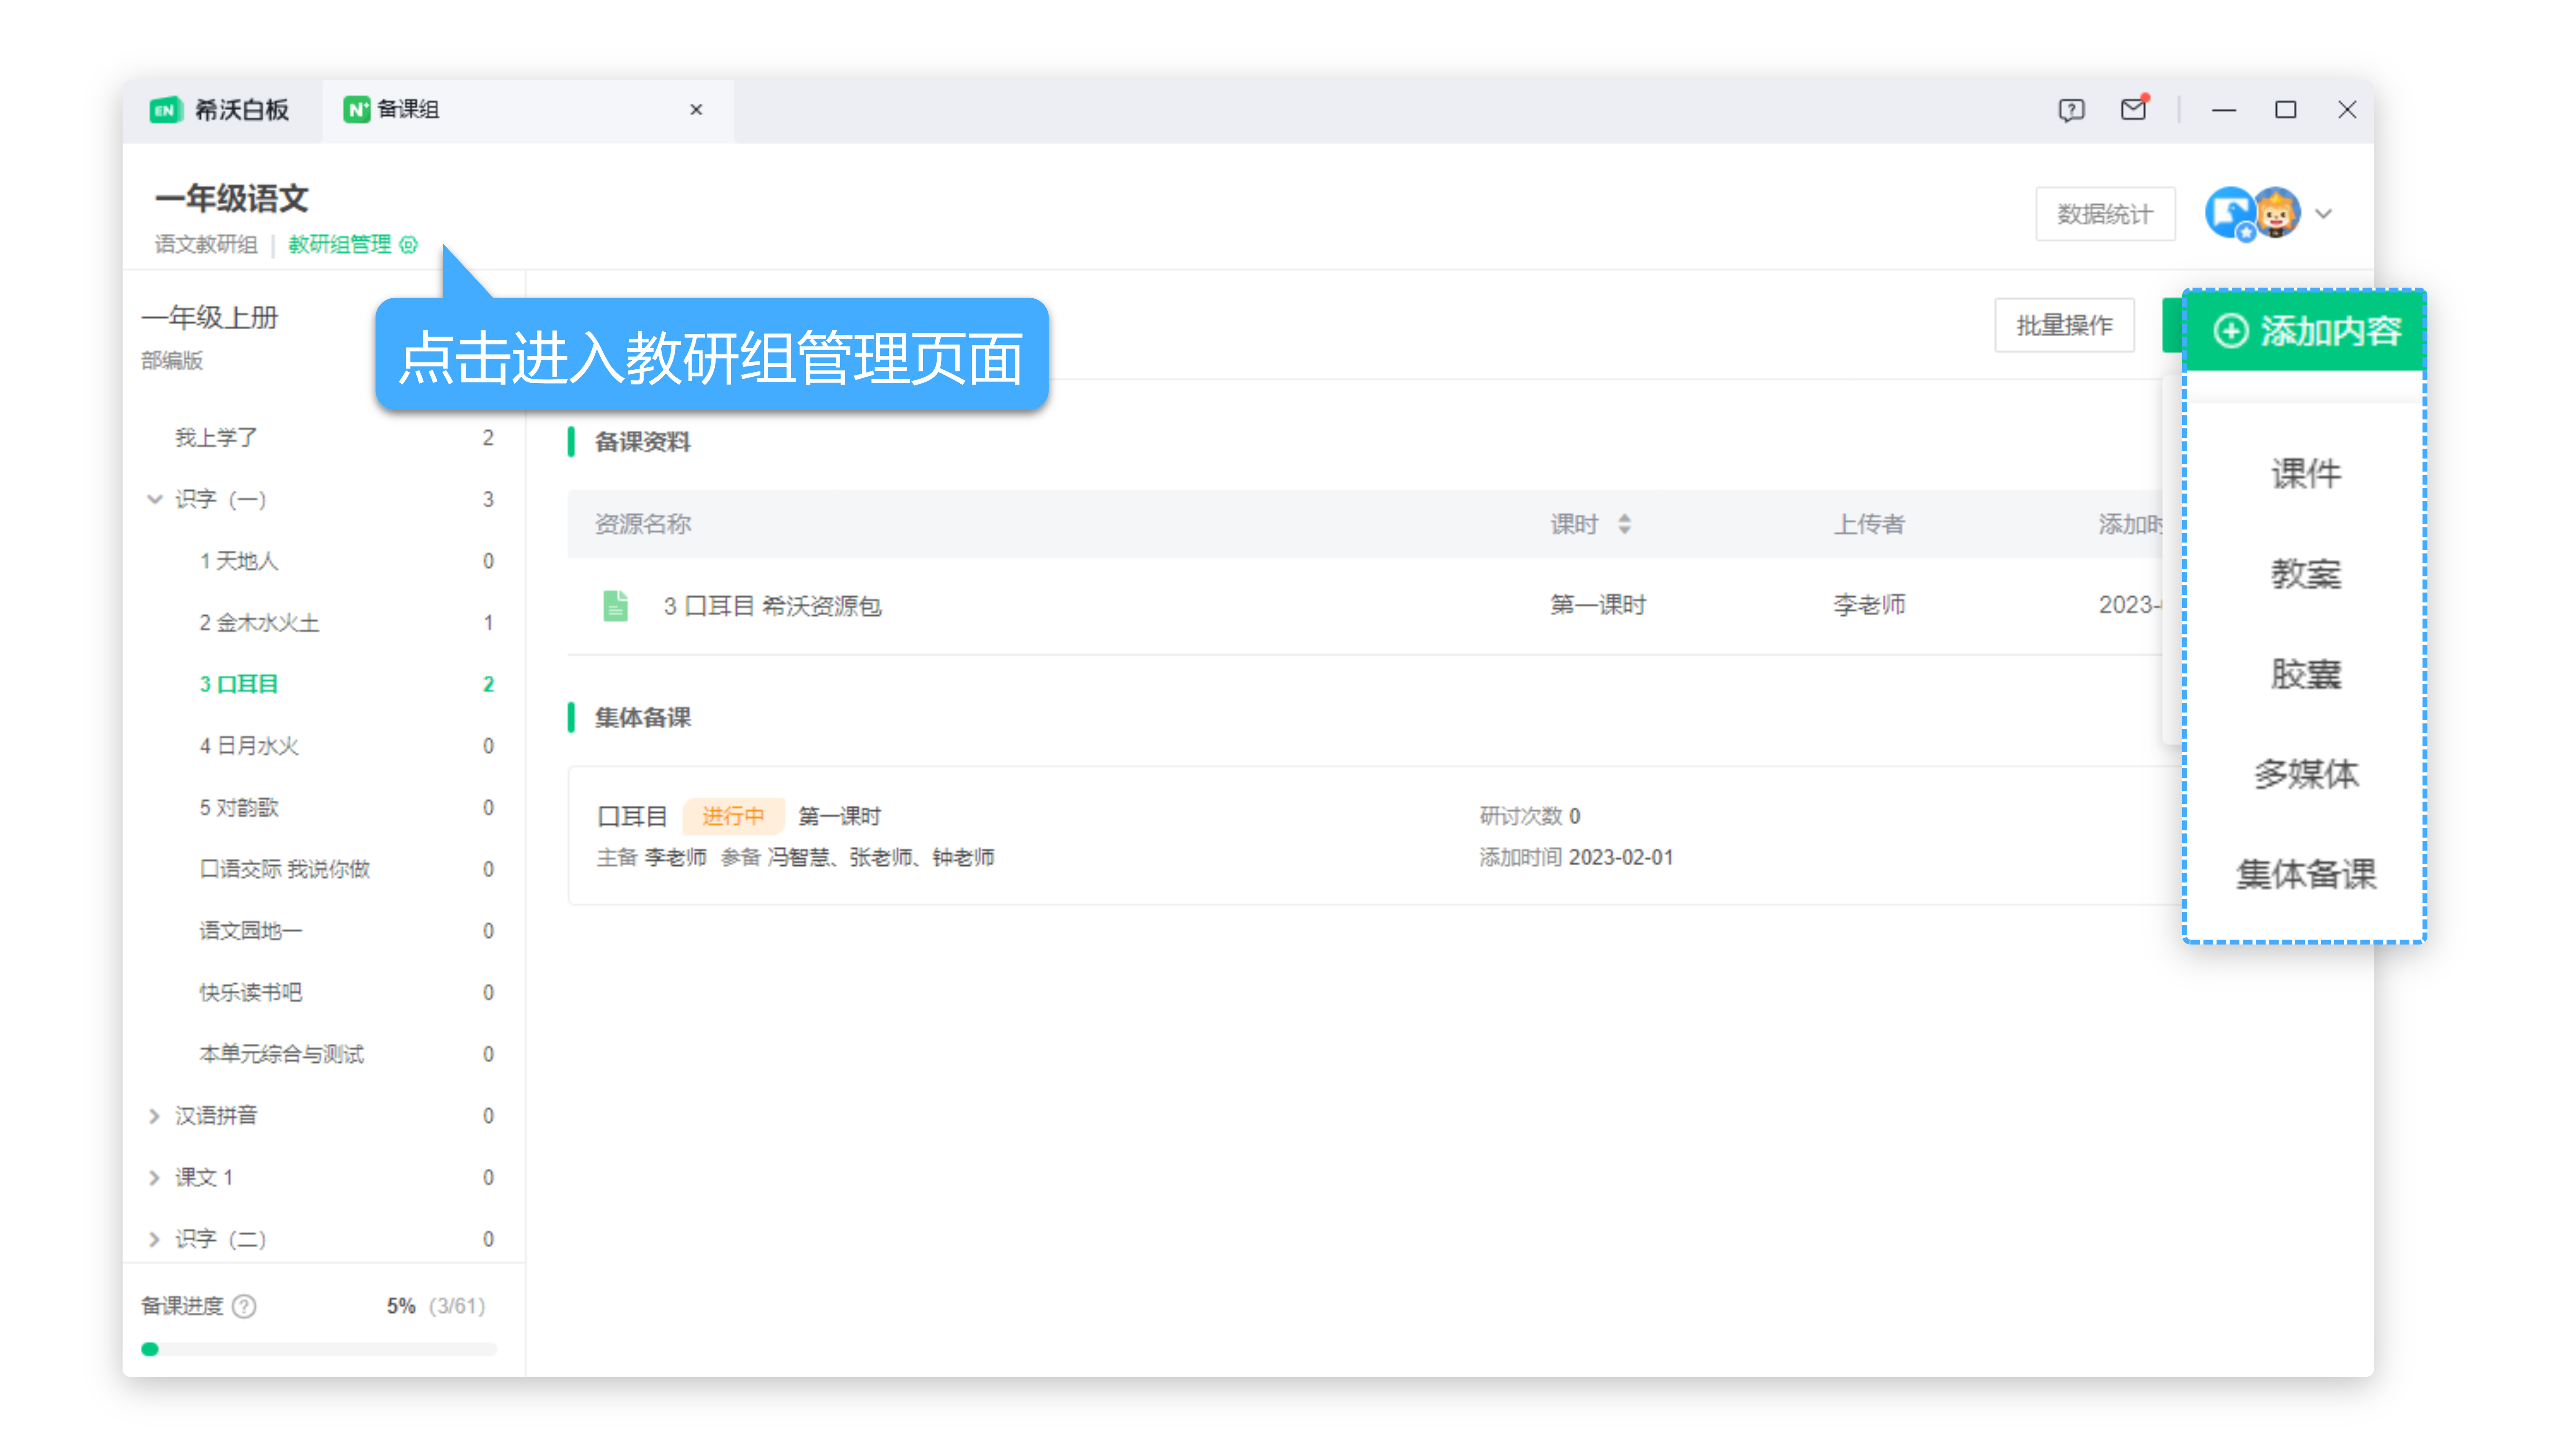Viewport: 2550px width, 1456px height.
Task: Click the 第一课时 cell in resource row
Action: tap(1597, 605)
